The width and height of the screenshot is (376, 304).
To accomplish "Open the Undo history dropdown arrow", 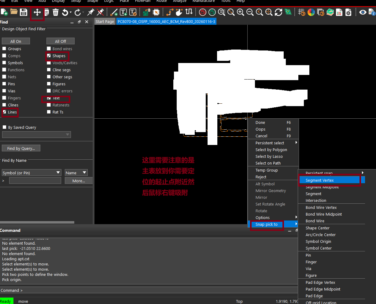I will pyautogui.click(x=71, y=12).
